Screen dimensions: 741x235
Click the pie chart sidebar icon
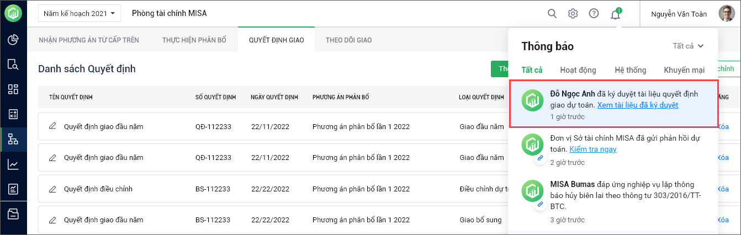13,40
